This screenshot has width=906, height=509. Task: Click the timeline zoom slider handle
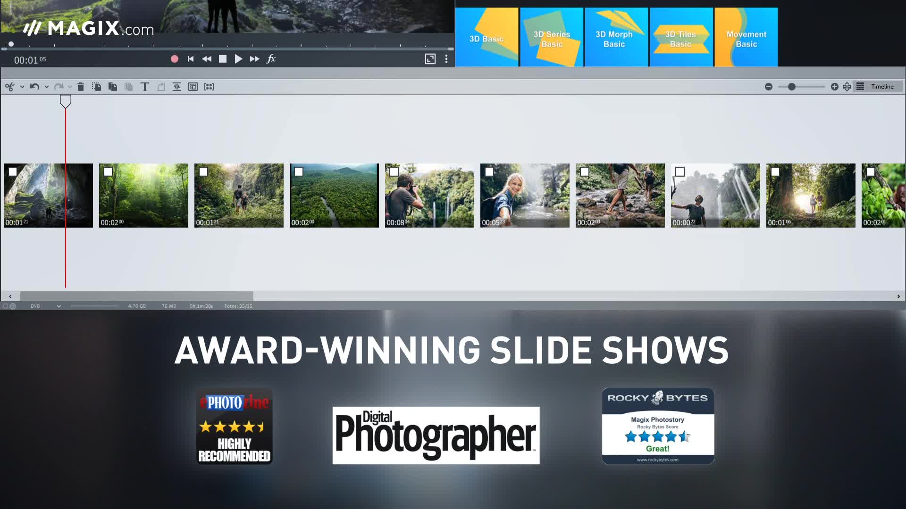792,87
